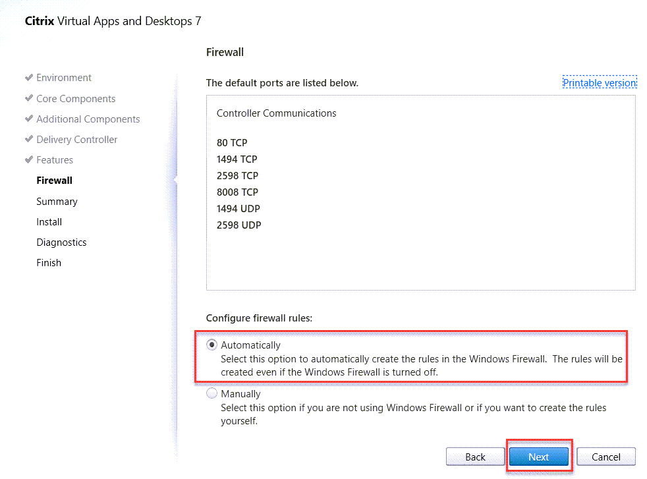The height and width of the screenshot is (479, 647).
Task: Go Back to previous step
Action: [475, 457]
